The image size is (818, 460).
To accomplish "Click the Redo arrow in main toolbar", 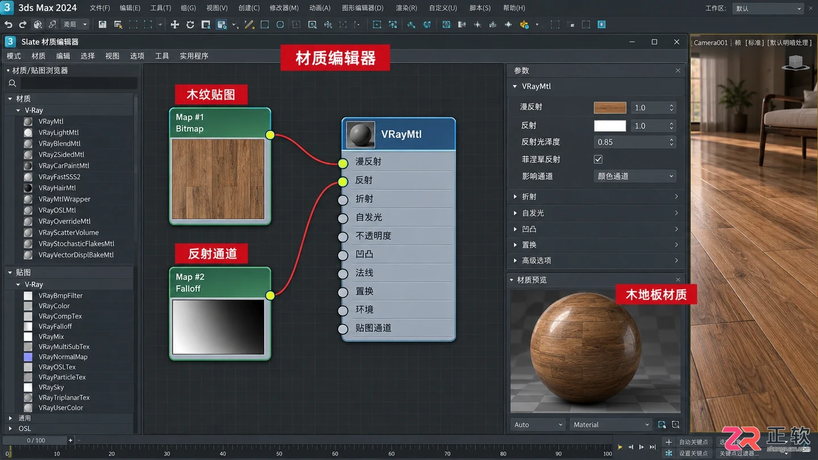I will click(23, 24).
